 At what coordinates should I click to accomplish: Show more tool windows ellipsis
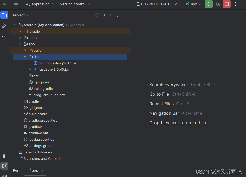(4, 36)
